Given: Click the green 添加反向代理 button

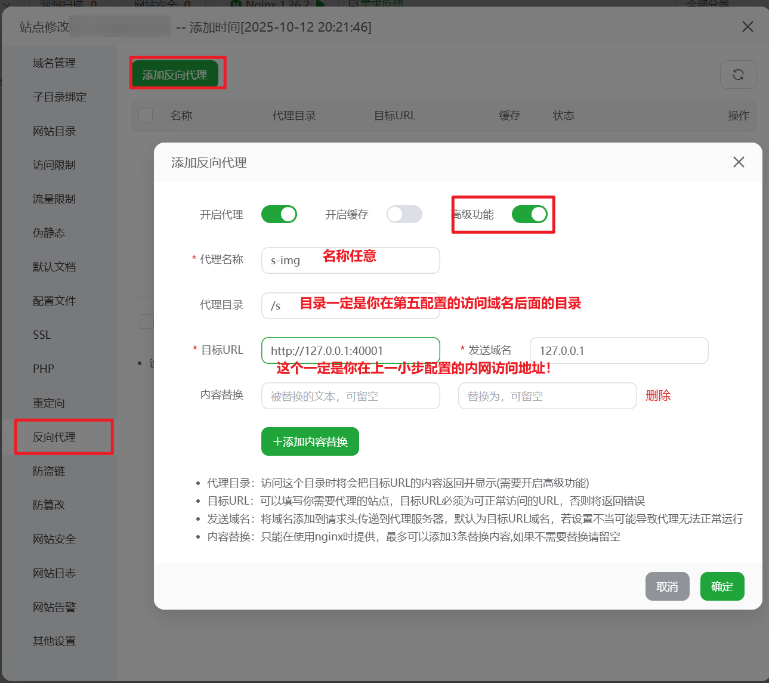Looking at the screenshot, I should tap(175, 75).
